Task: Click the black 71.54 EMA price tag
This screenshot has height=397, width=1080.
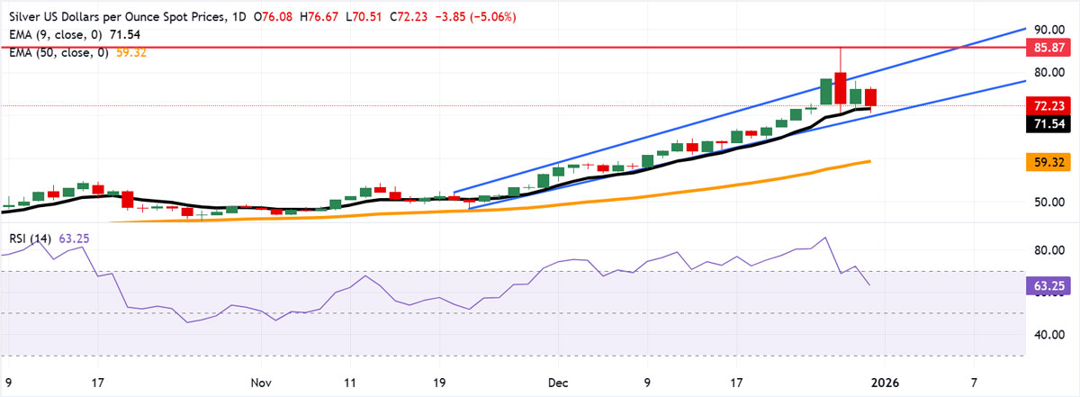Action: tap(1048, 125)
